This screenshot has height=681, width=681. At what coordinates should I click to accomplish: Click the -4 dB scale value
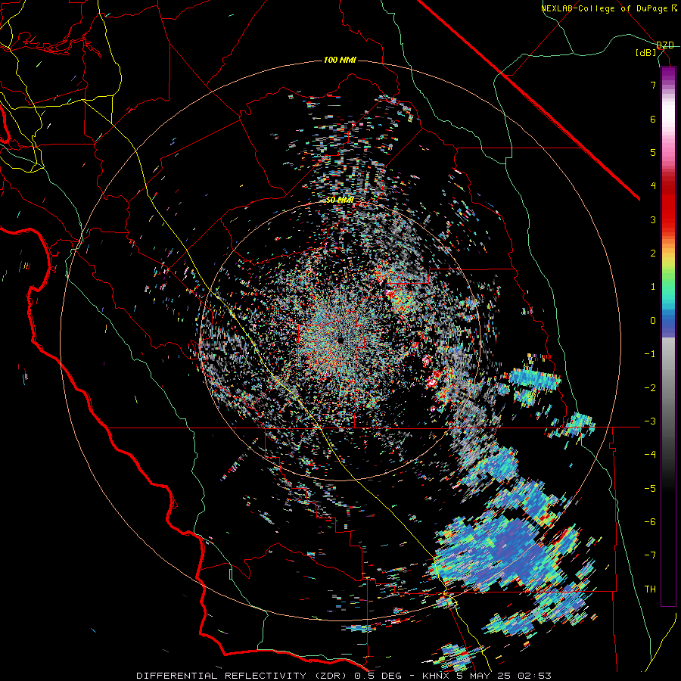point(650,455)
